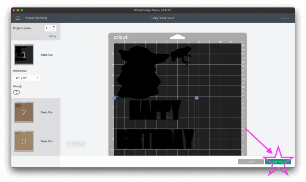306x182 pixels.
Task: Click Apply to set project copies
Action: point(53,36)
